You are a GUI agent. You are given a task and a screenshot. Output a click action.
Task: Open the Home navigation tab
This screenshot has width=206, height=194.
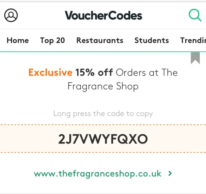[x=18, y=40]
